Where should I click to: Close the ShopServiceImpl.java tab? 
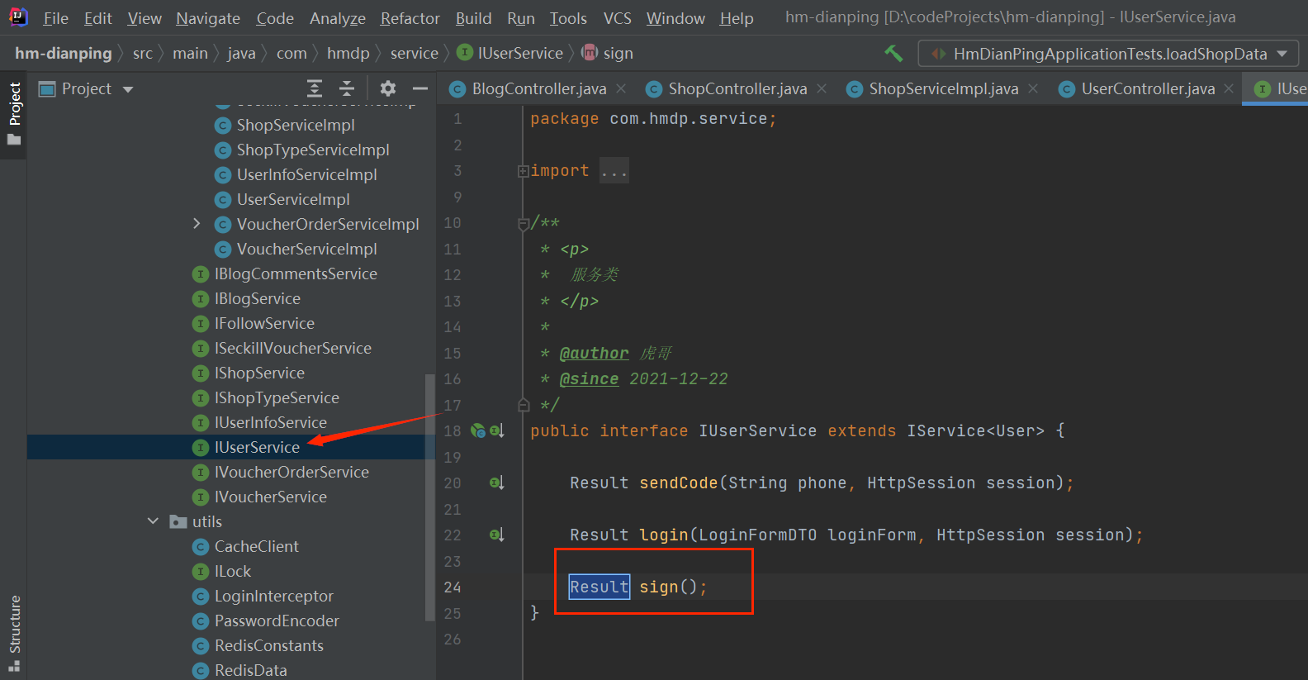(1033, 88)
